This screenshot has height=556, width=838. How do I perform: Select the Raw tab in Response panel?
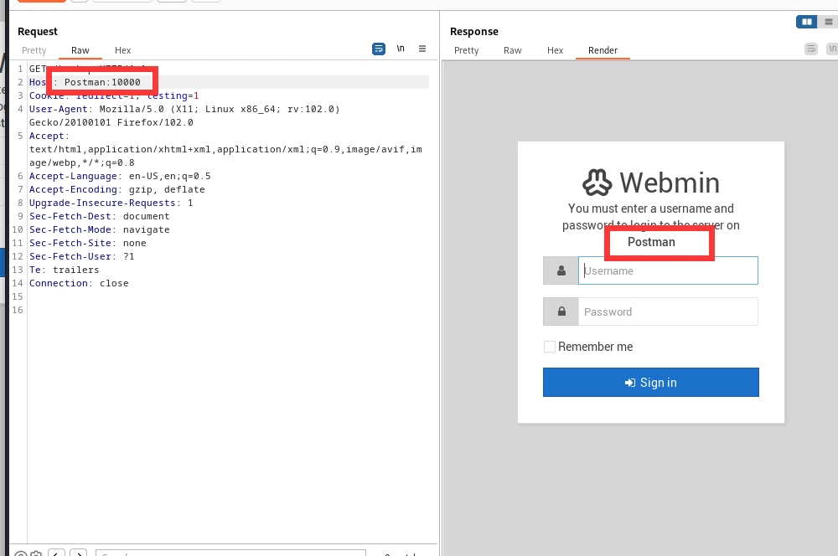(513, 50)
